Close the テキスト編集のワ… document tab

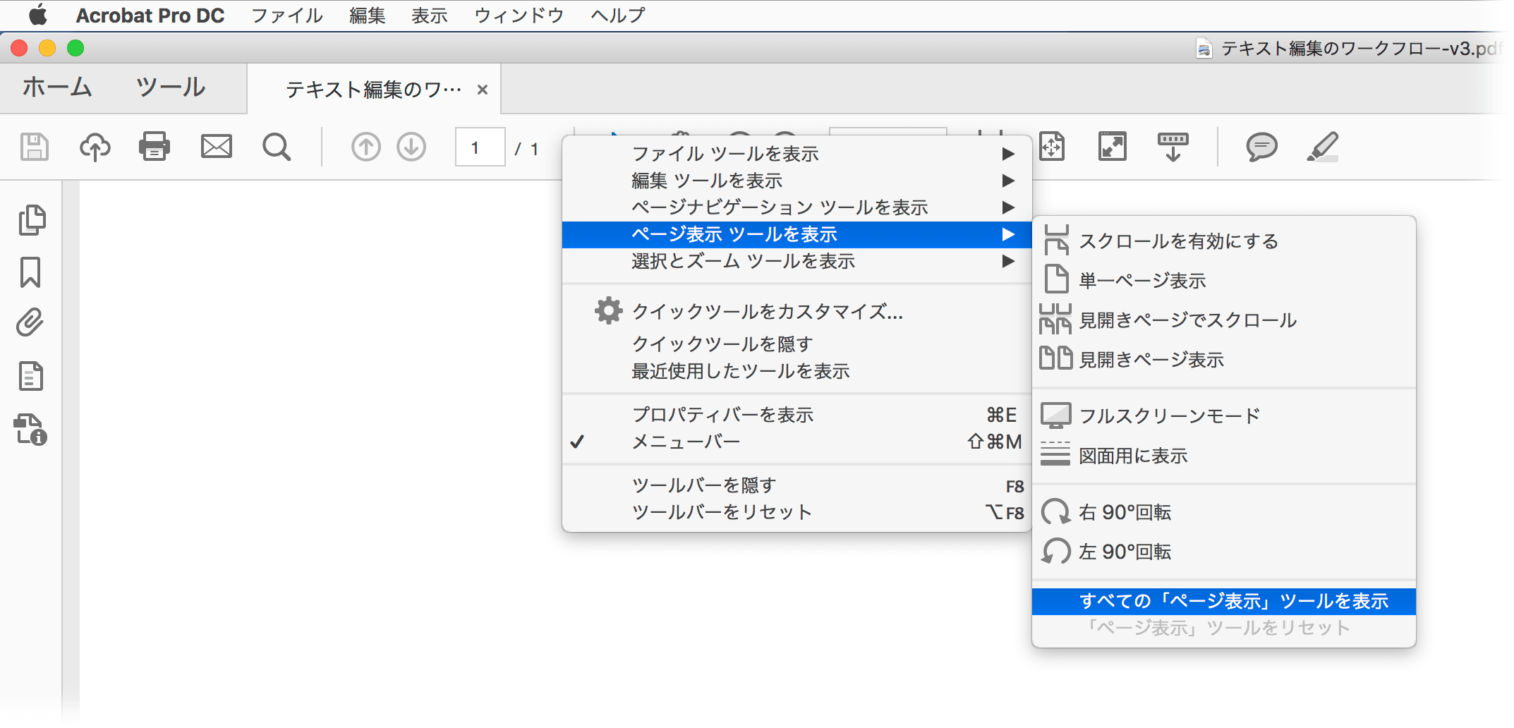483,90
